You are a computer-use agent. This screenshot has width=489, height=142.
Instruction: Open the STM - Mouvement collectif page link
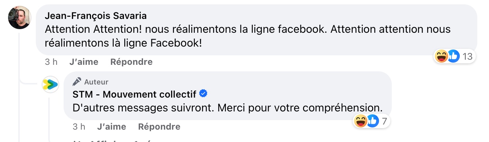(134, 94)
